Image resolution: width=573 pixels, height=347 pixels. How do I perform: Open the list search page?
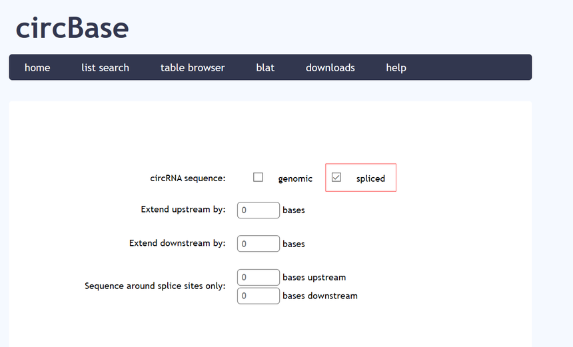click(x=105, y=67)
